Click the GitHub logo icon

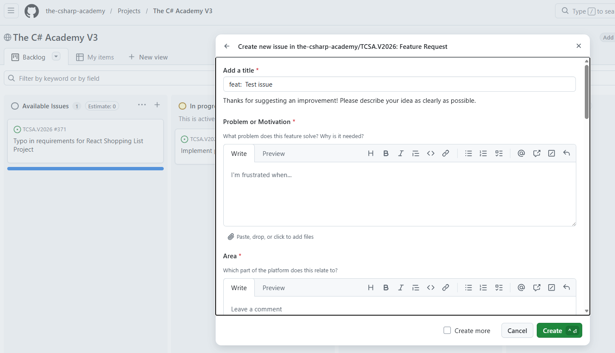(32, 11)
